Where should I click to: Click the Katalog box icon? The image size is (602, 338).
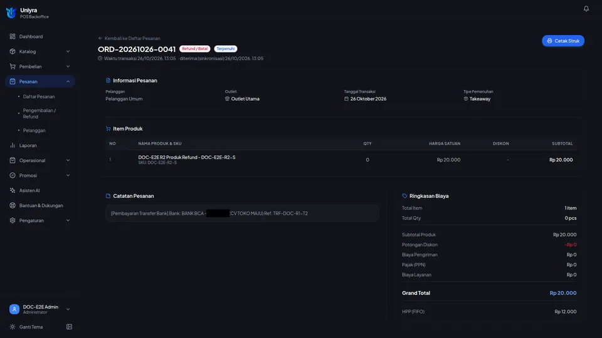pos(13,51)
